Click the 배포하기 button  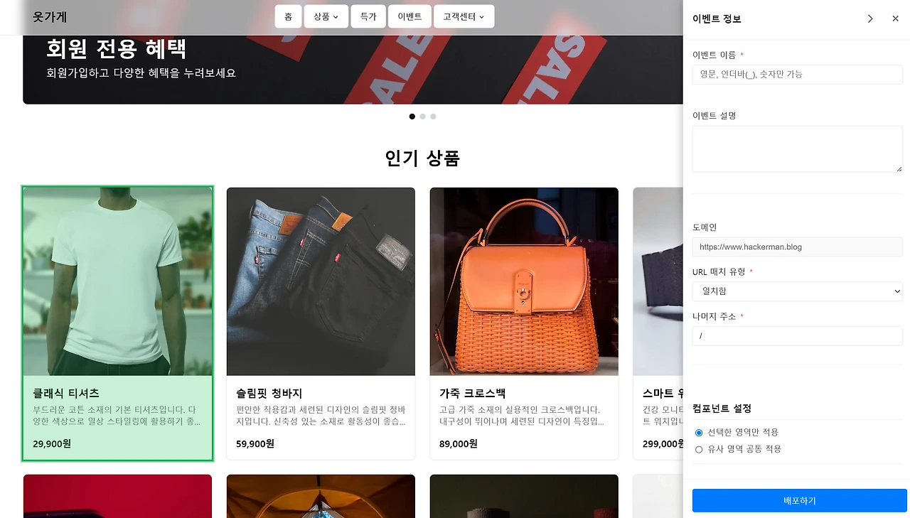tap(799, 501)
